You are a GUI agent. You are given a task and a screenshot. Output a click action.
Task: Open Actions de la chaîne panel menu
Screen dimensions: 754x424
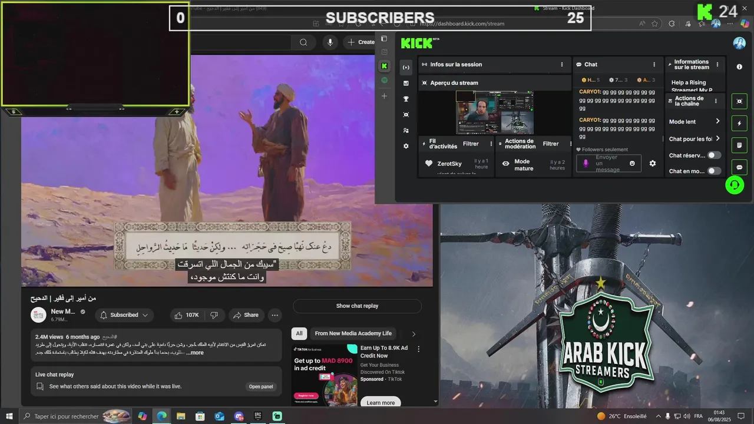[716, 101]
